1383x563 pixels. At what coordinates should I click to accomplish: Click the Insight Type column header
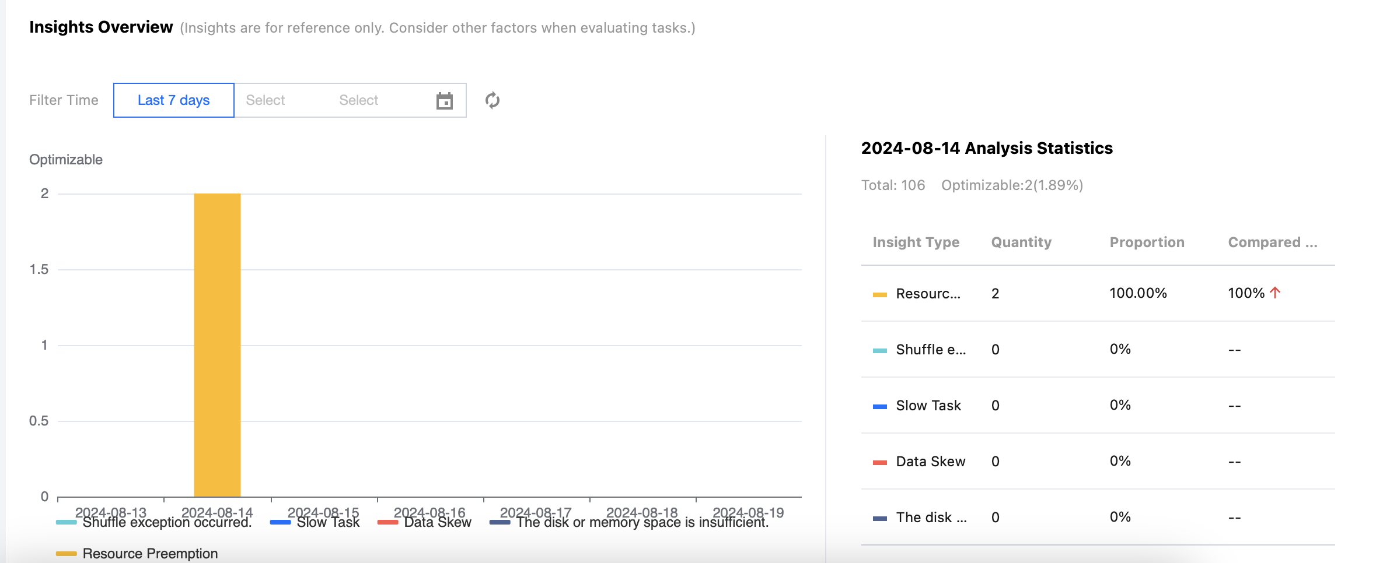pos(916,242)
